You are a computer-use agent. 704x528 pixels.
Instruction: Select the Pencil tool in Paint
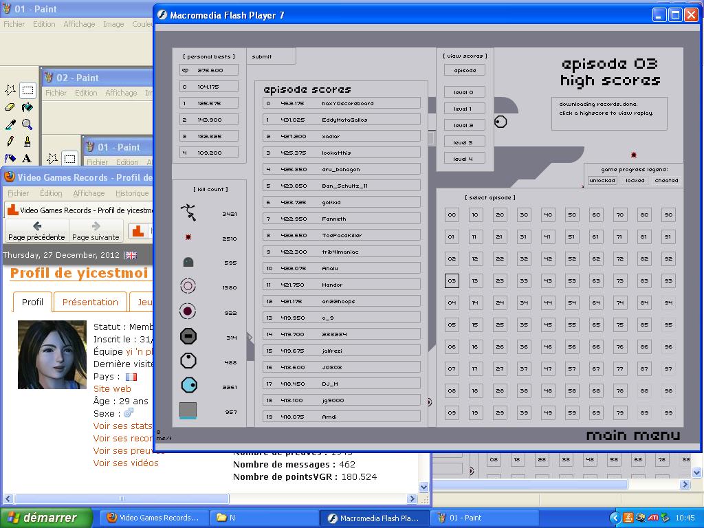[x=10, y=142]
